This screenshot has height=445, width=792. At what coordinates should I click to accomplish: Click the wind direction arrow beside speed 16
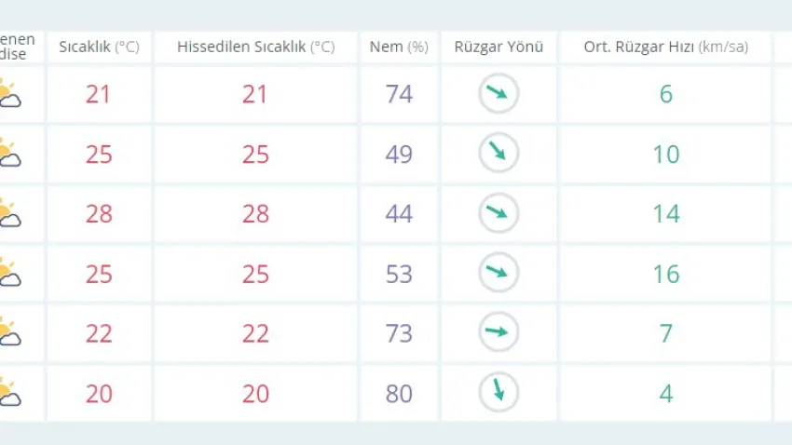pos(498,273)
